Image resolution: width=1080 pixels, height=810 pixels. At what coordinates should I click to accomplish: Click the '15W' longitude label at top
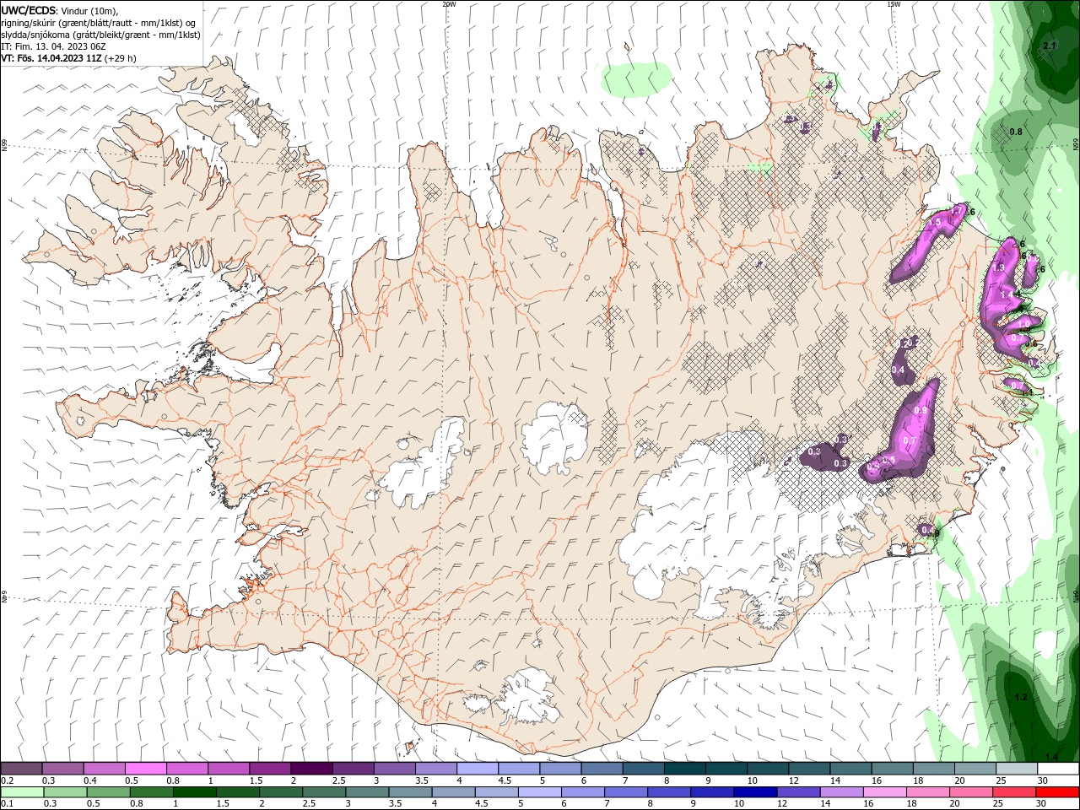(894, 3)
